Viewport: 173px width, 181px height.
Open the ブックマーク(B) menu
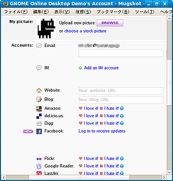(113, 12)
